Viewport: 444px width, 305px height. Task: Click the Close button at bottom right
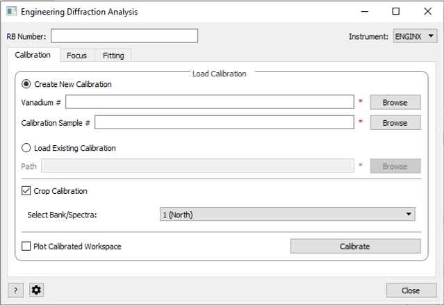(x=411, y=290)
